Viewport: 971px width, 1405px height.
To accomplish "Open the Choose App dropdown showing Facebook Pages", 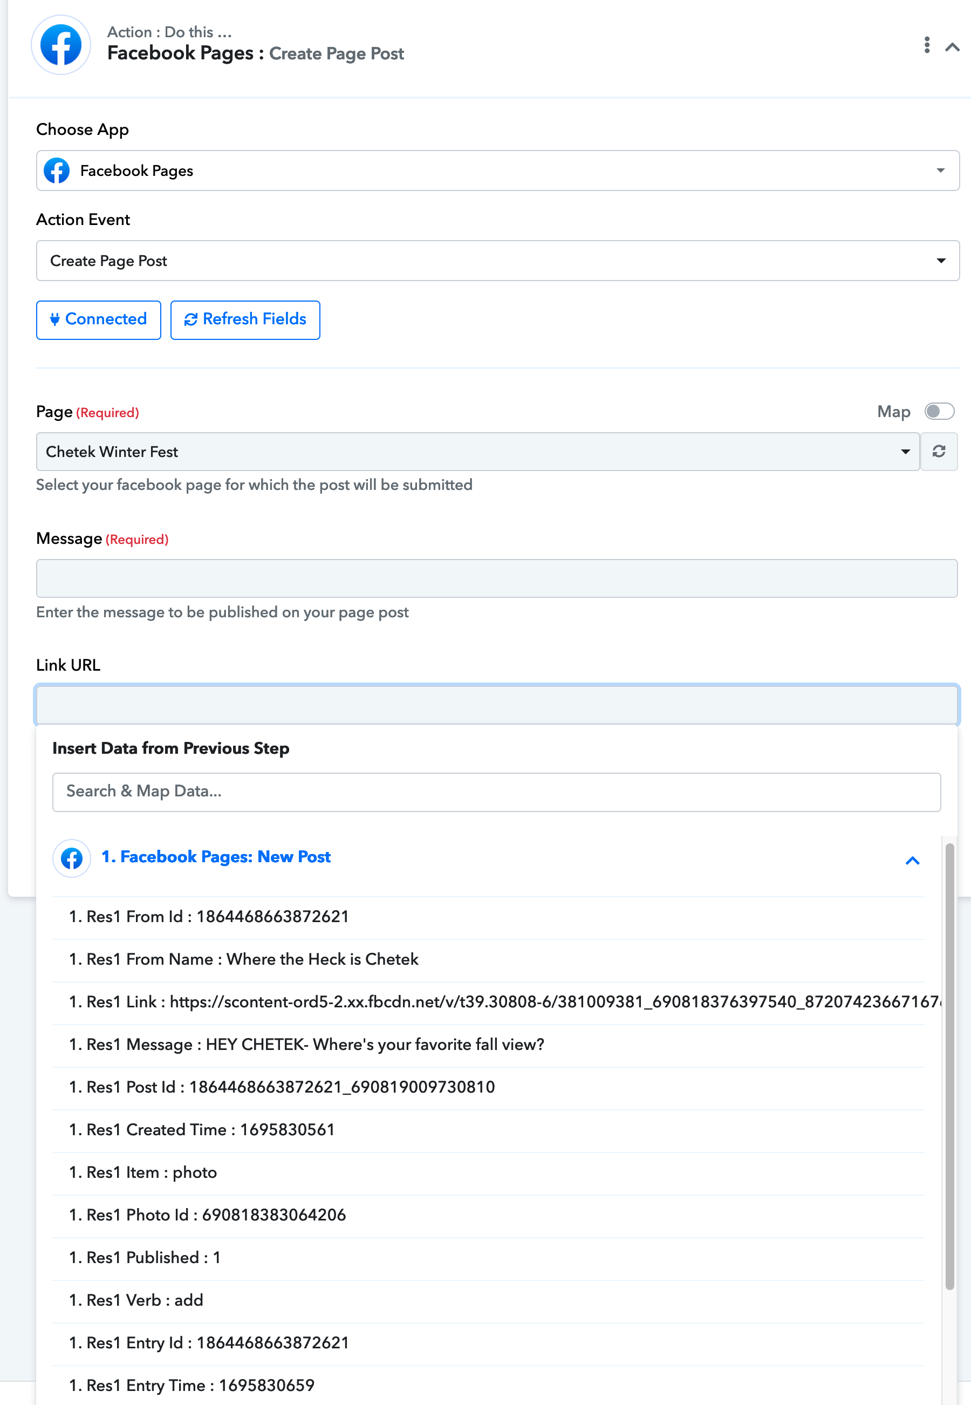I will [498, 170].
